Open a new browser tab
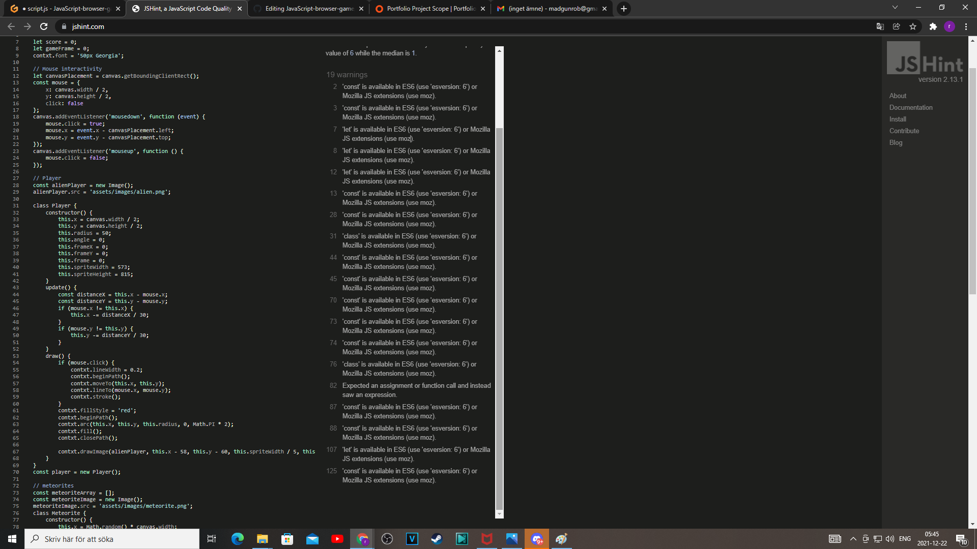Image resolution: width=977 pixels, height=549 pixels. point(624,8)
